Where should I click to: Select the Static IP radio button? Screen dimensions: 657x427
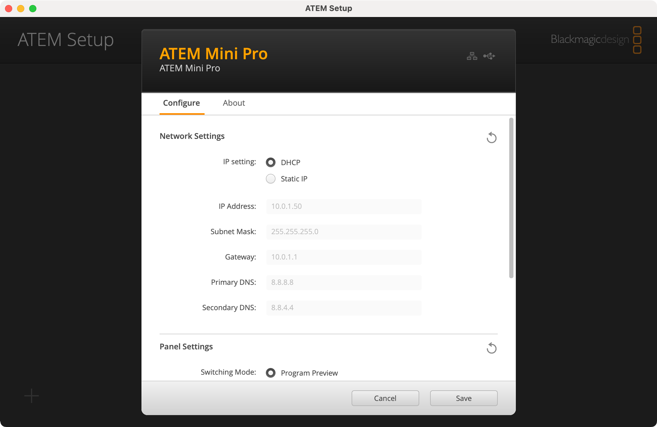pyautogui.click(x=271, y=179)
